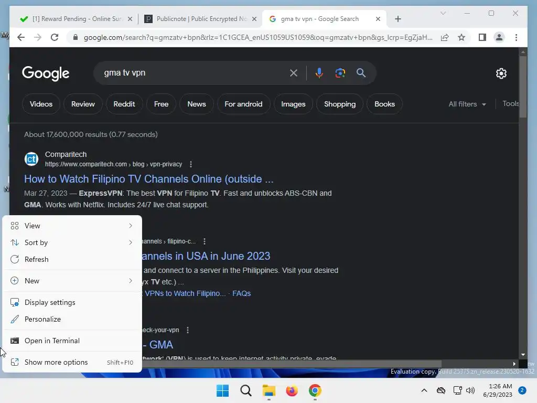Open a new Chrome tab

coord(398,19)
